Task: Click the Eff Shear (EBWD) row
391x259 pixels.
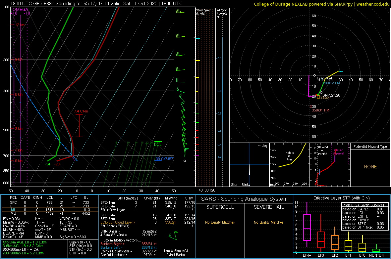Action: (x=148, y=226)
